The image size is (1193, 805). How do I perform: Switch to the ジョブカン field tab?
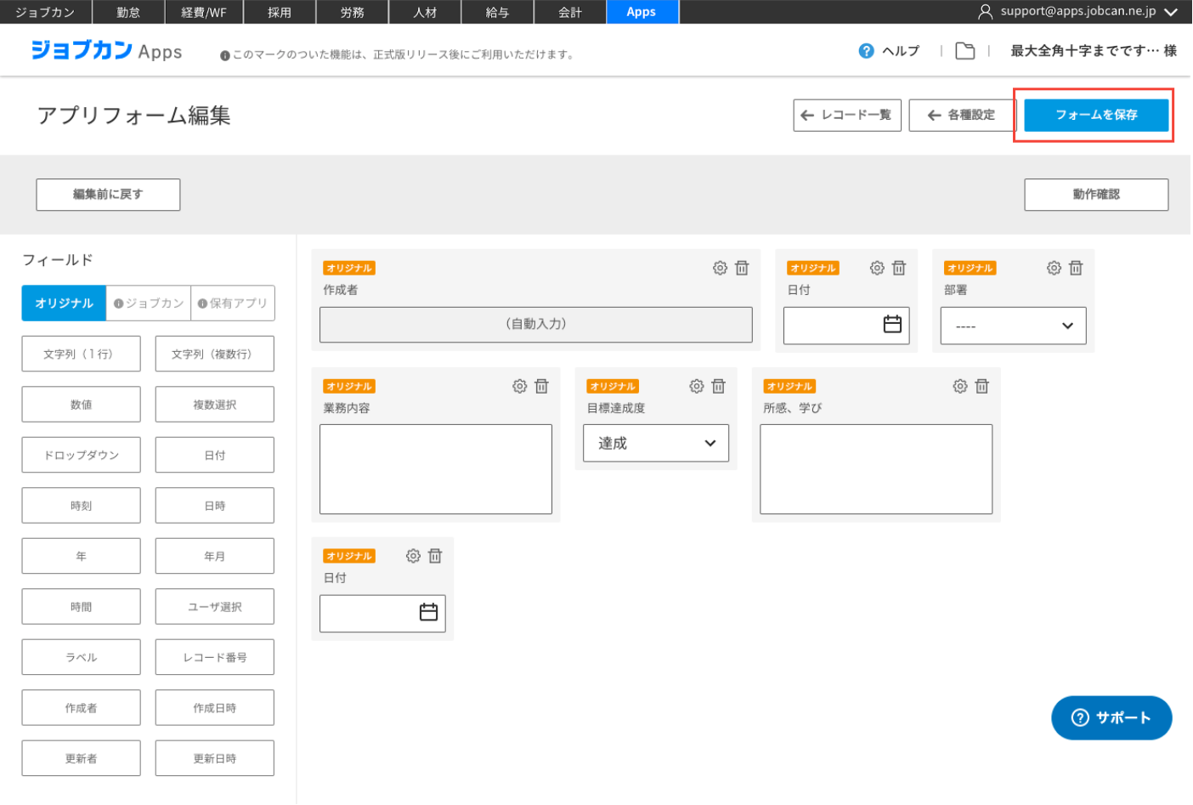(x=149, y=303)
